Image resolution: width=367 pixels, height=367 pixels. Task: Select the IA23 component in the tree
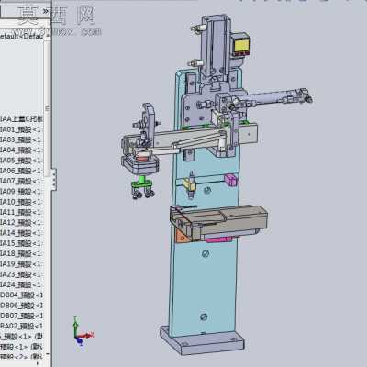(21, 274)
